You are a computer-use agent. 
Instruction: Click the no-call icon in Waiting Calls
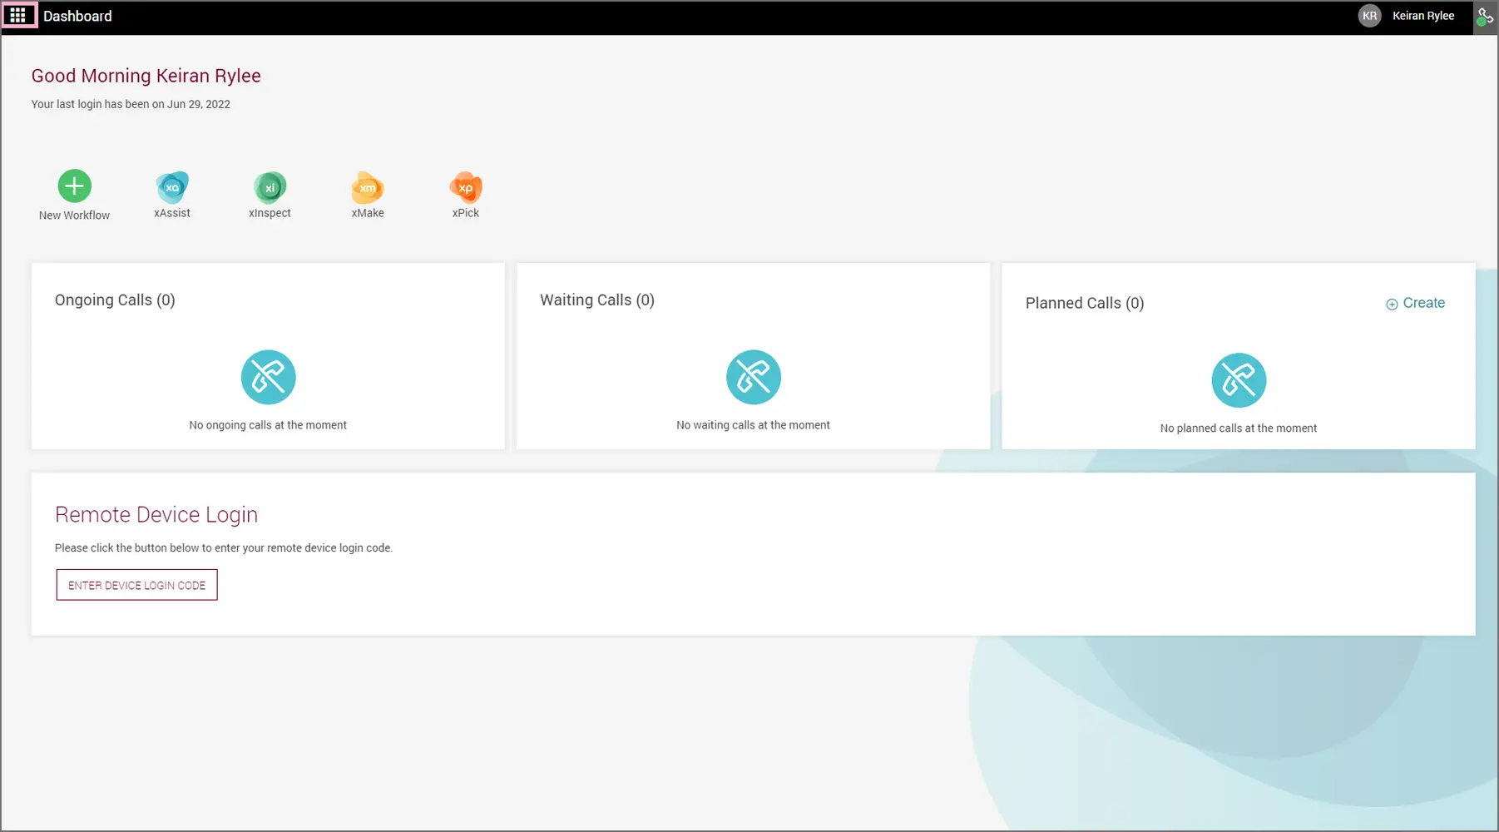pos(753,377)
